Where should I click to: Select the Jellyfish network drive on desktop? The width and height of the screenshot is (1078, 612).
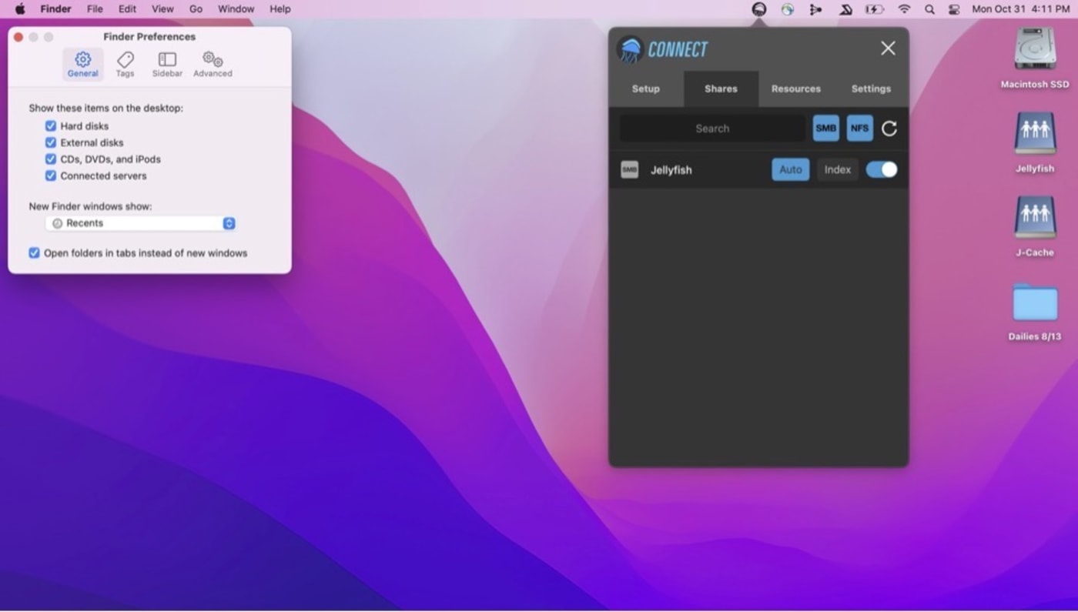tap(1034, 134)
